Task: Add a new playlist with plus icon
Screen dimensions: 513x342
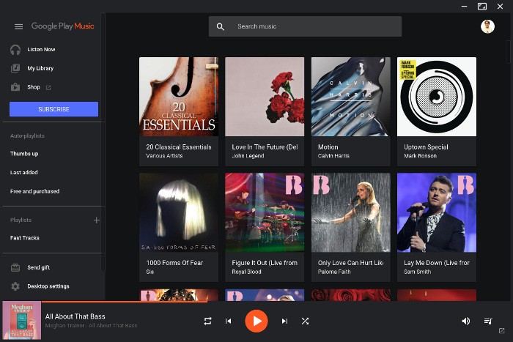Action: 96,220
